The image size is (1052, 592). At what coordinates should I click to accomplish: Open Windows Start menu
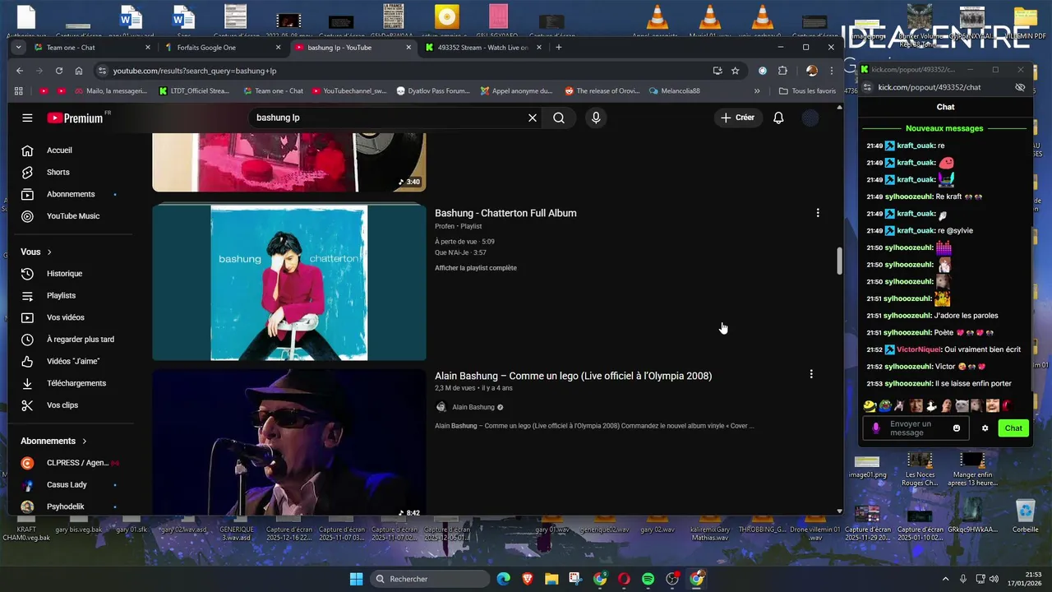[x=356, y=579]
